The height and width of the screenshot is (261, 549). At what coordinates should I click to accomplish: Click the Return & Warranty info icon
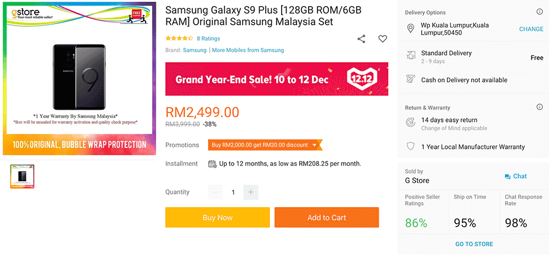[x=539, y=107]
